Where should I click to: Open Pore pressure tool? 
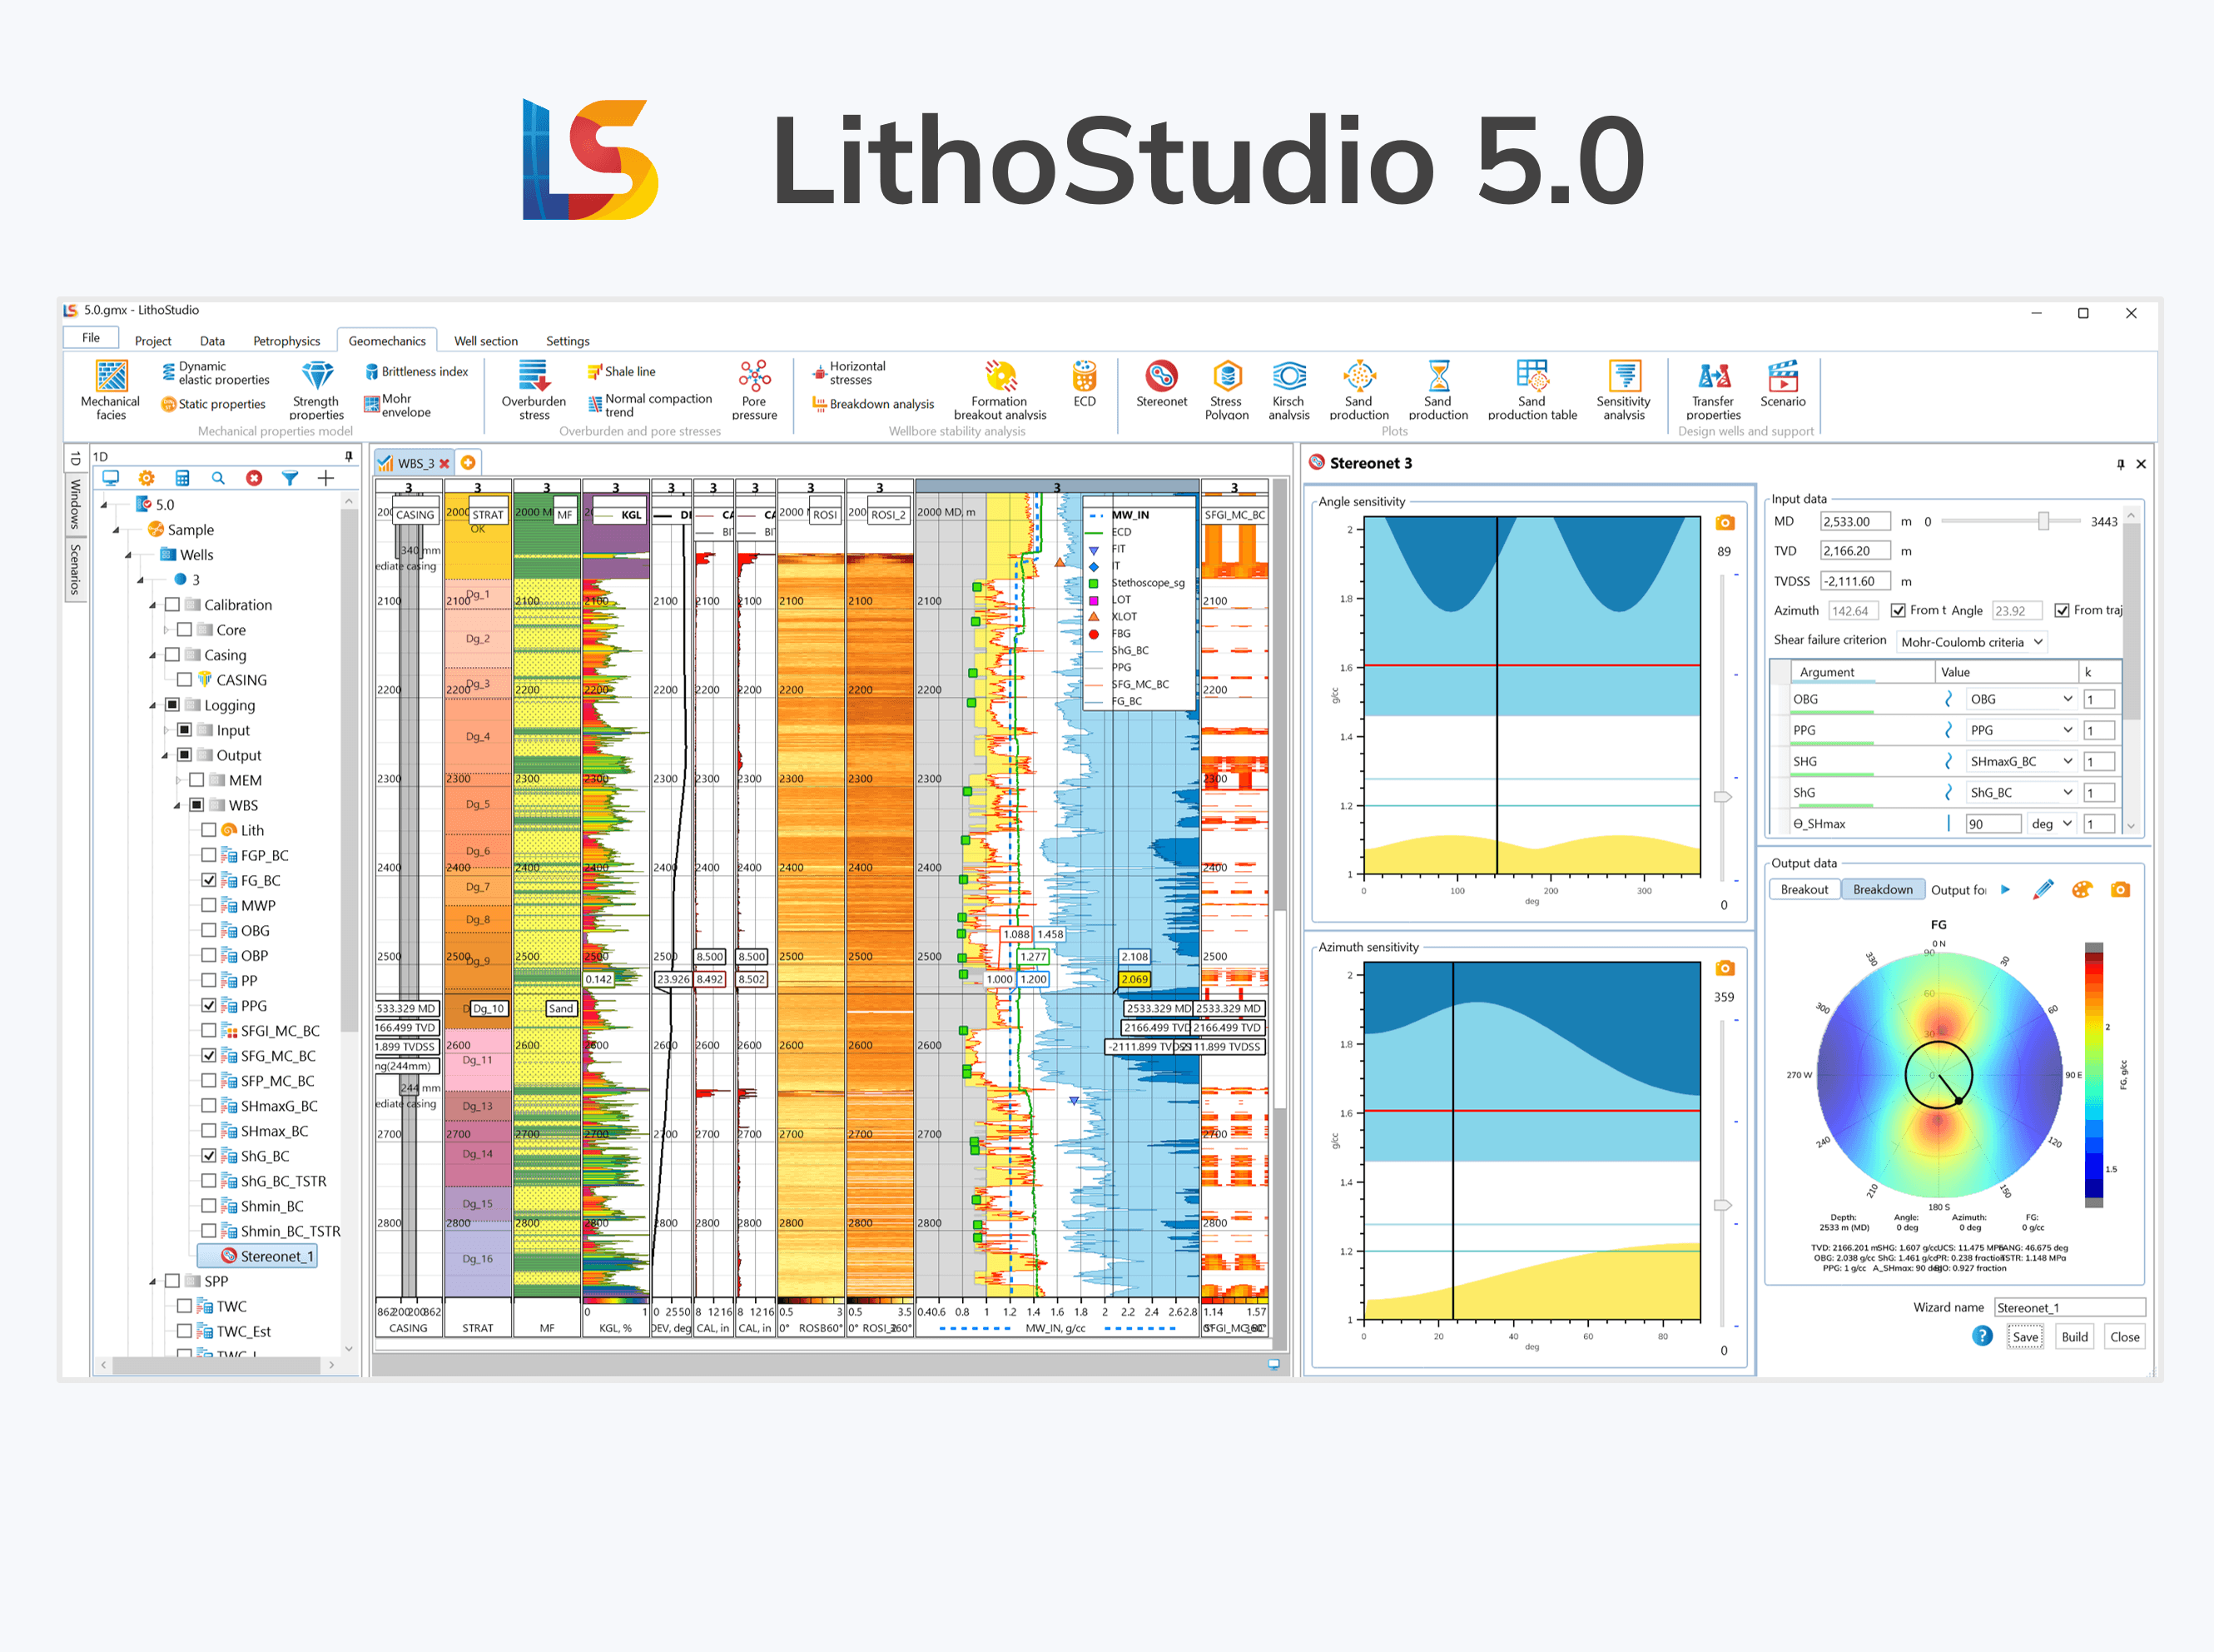click(755, 390)
